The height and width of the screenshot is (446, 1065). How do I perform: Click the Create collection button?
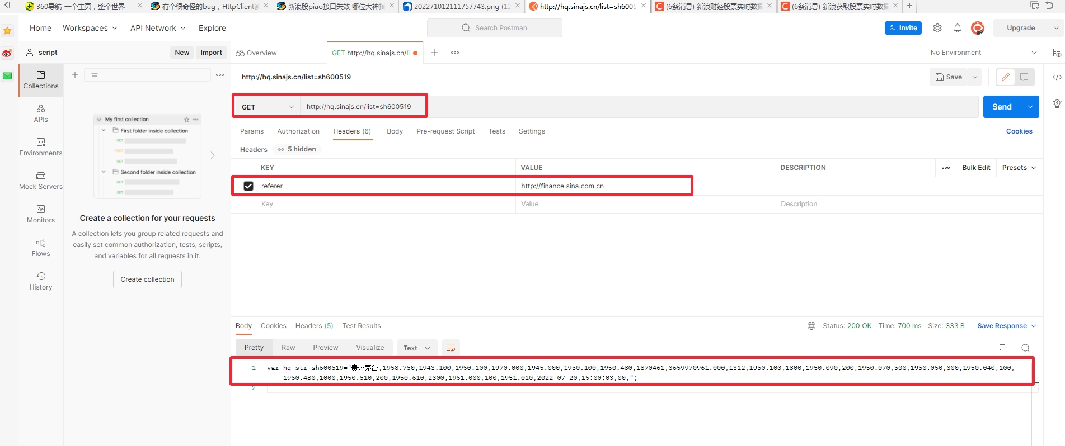[147, 279]
